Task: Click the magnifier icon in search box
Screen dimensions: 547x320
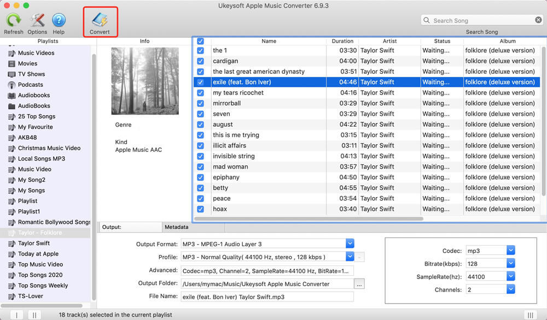Action: point(426,20)
